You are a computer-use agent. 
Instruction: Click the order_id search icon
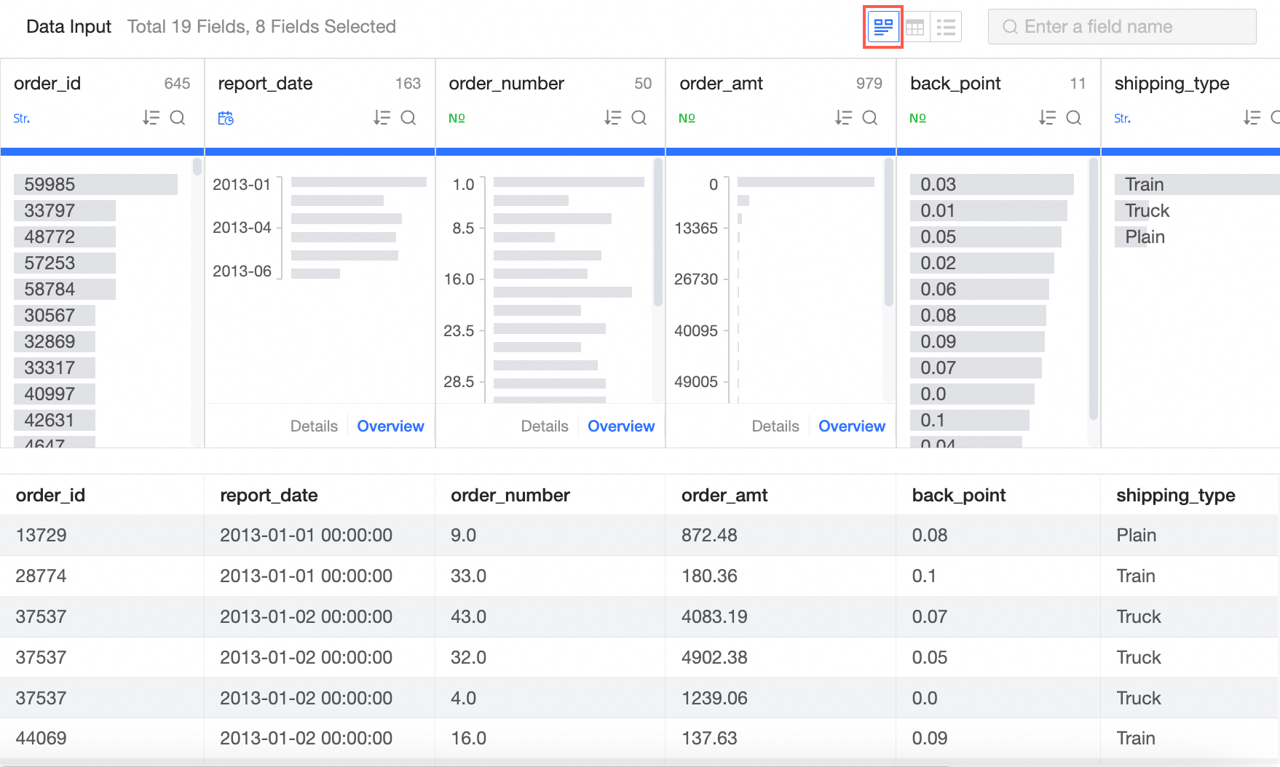178,118
